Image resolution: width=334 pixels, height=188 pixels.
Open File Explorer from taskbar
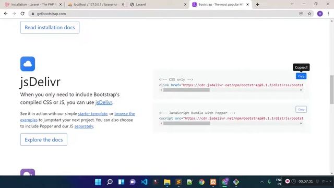(167, 182)
